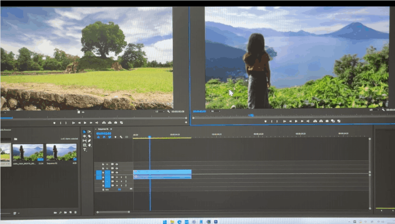The height and width of the screenshot is (224, 395).
Task: Step back one frame in Program monitor
Action: (x=290, y=121)
